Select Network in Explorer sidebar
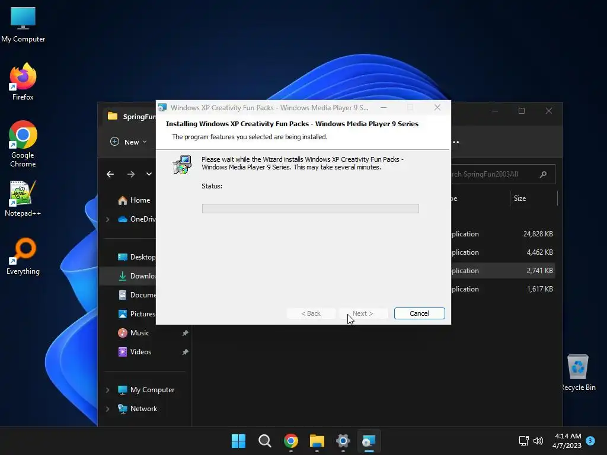607x455 pixels. [138, 409]
